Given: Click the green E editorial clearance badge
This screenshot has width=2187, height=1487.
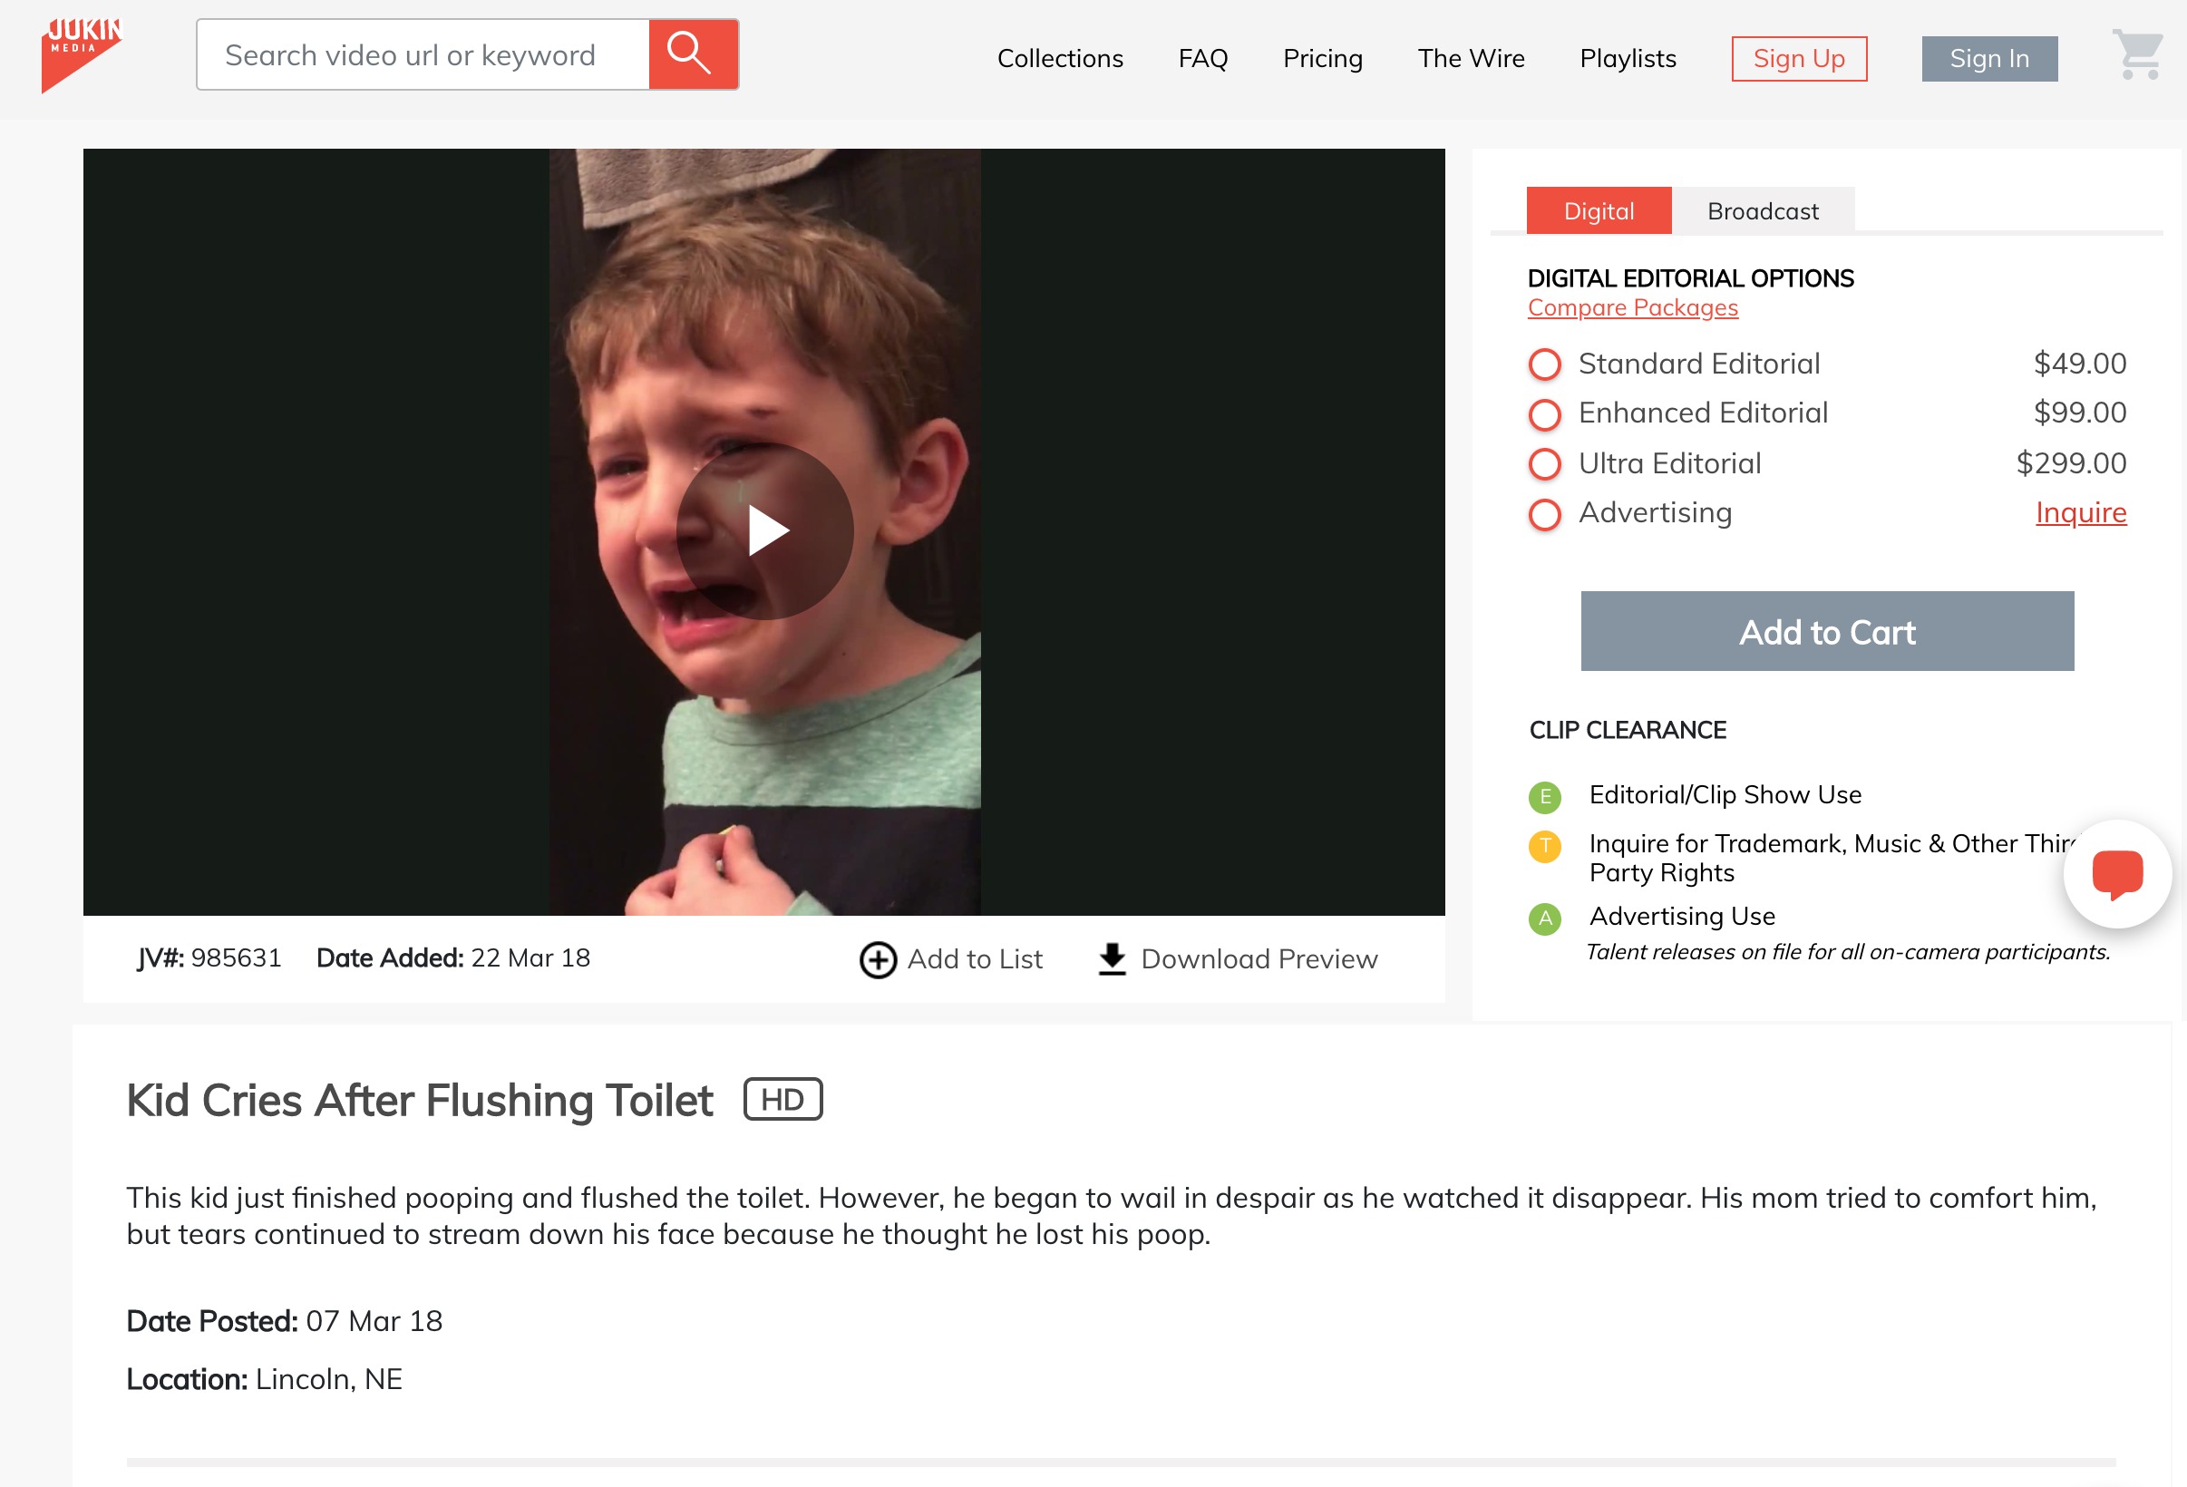Looking at the screenshot, I should 1544,796.
